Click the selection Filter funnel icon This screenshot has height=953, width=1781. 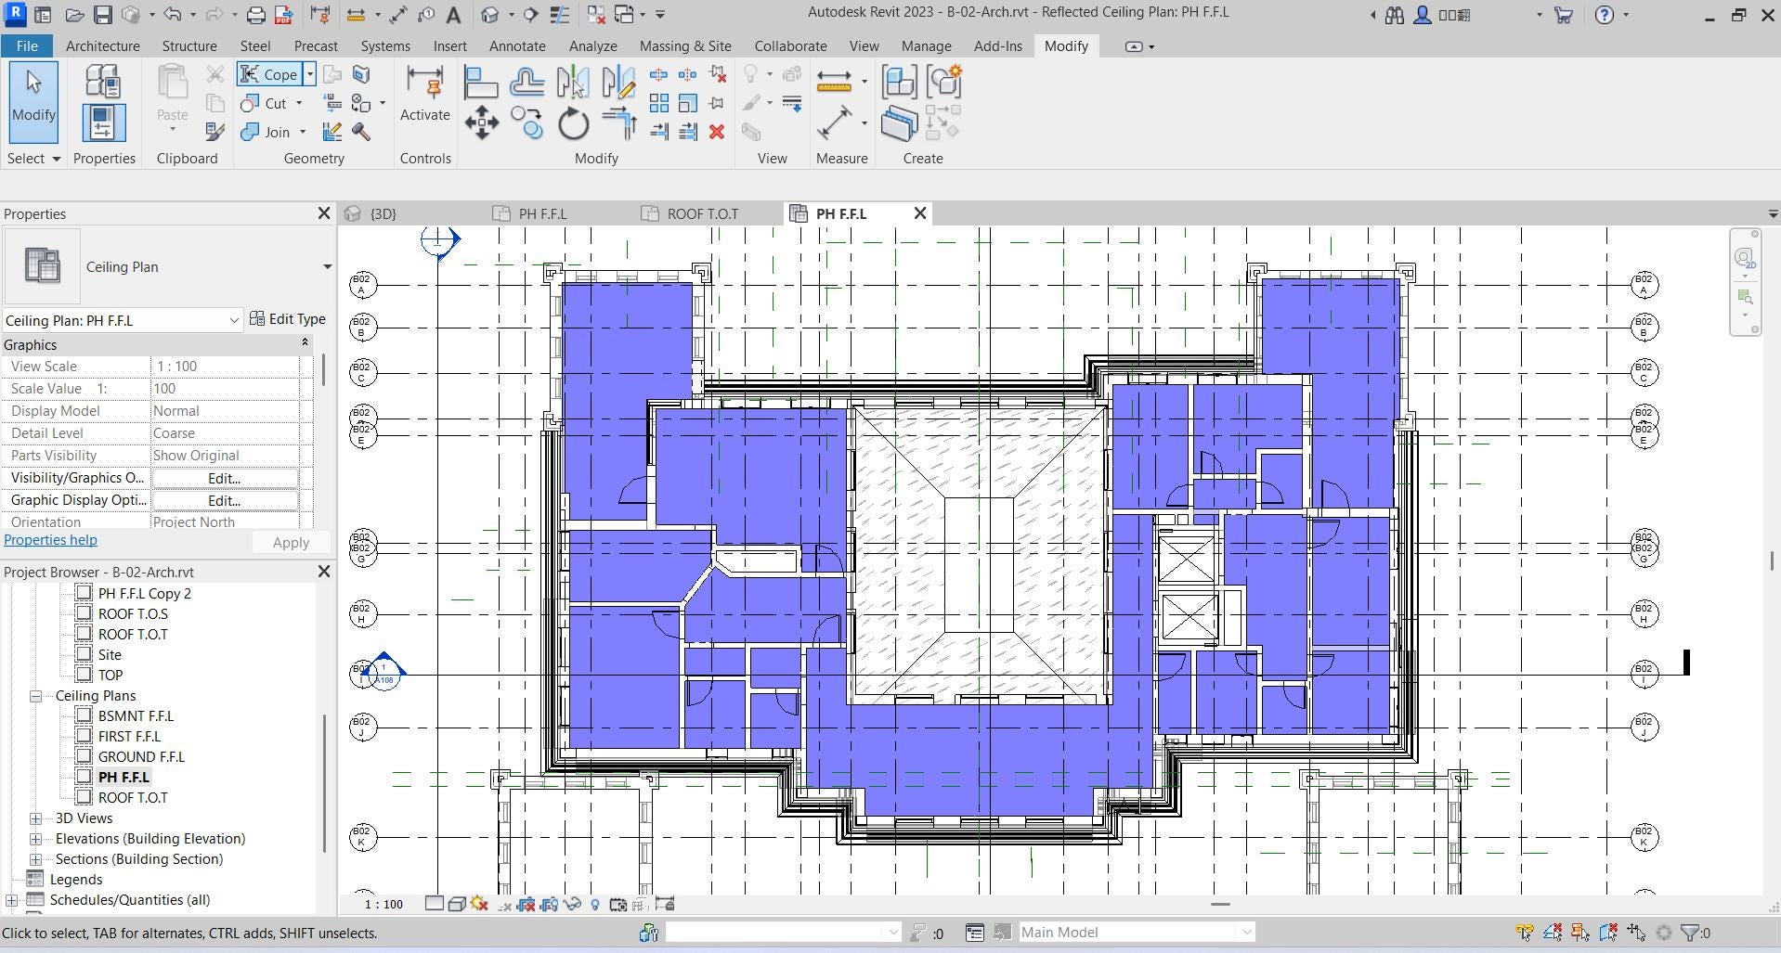pyautogui.click(x=1691, y=933)
